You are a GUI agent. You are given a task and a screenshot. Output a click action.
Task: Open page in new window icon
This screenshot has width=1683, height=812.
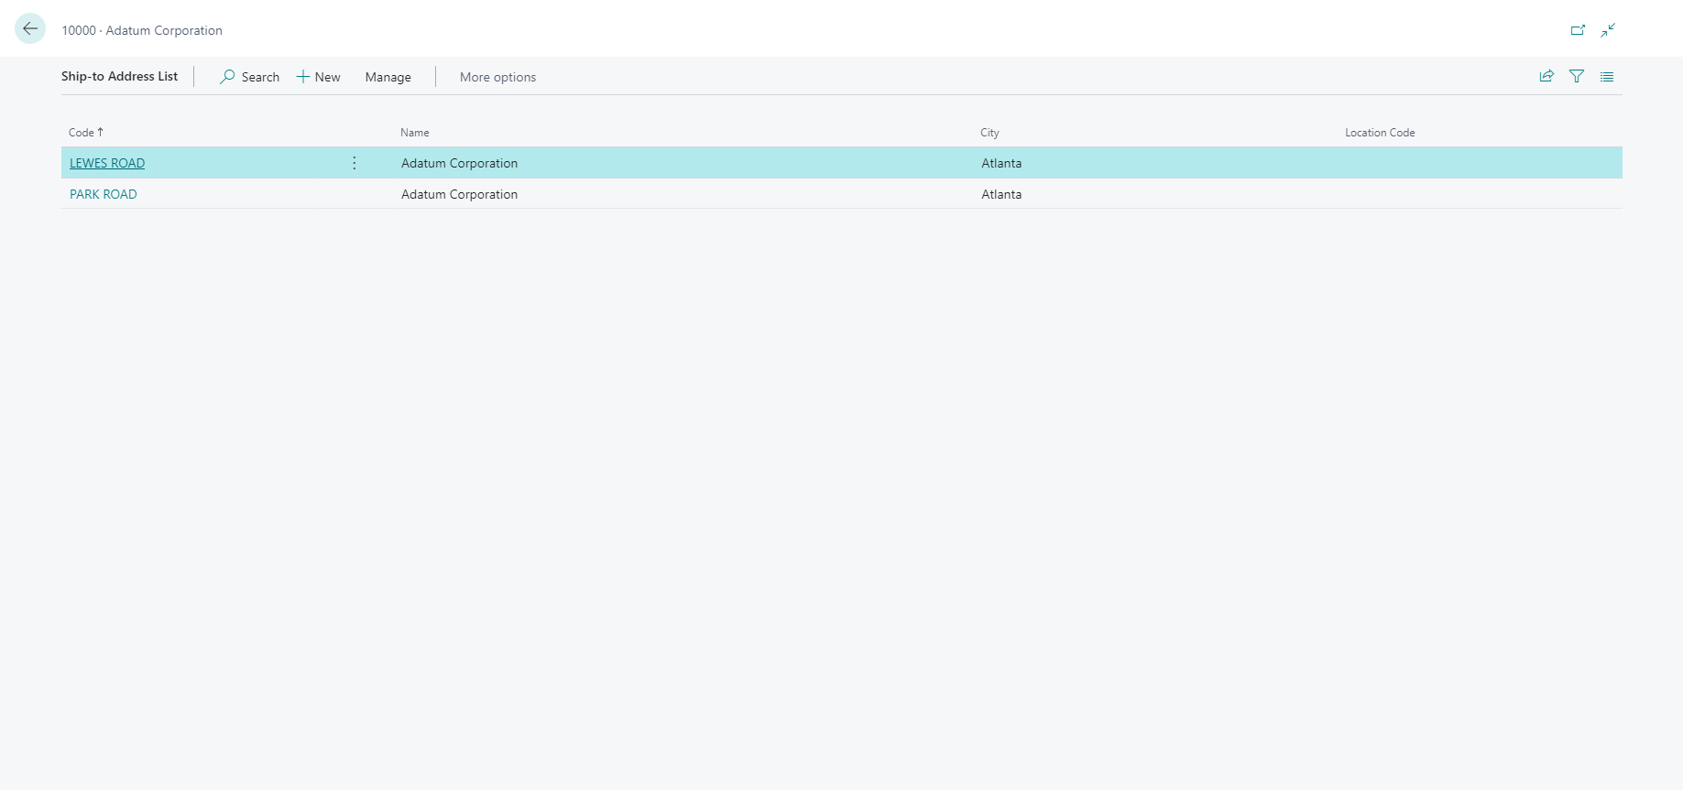click(x=1578, y=30)
